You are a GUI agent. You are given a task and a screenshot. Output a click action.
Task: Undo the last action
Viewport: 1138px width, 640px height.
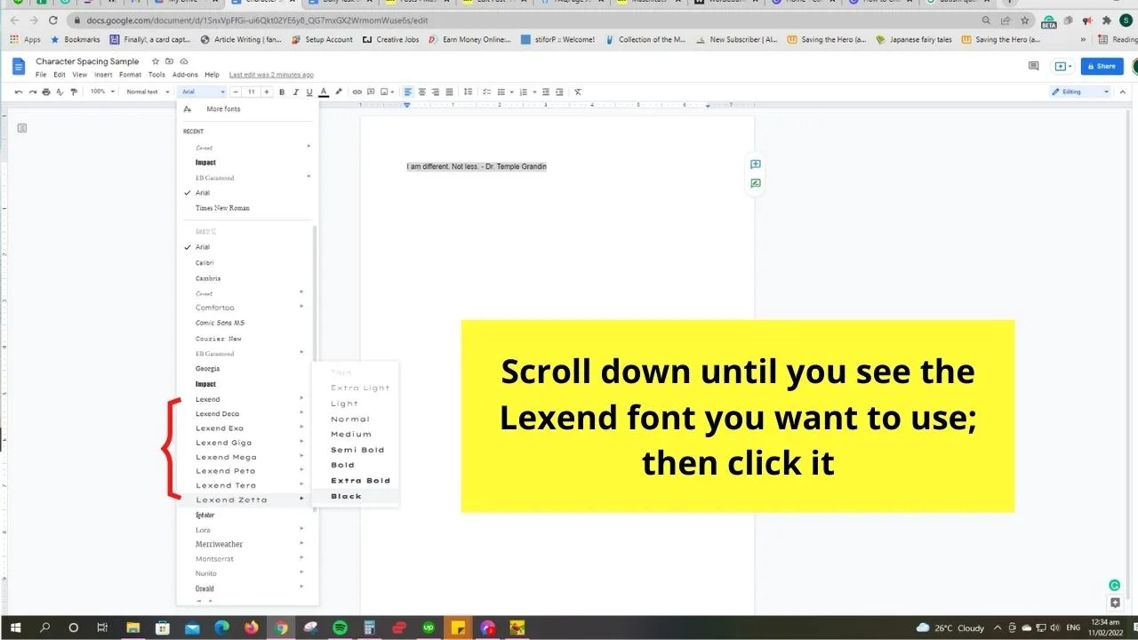(18, 92)
